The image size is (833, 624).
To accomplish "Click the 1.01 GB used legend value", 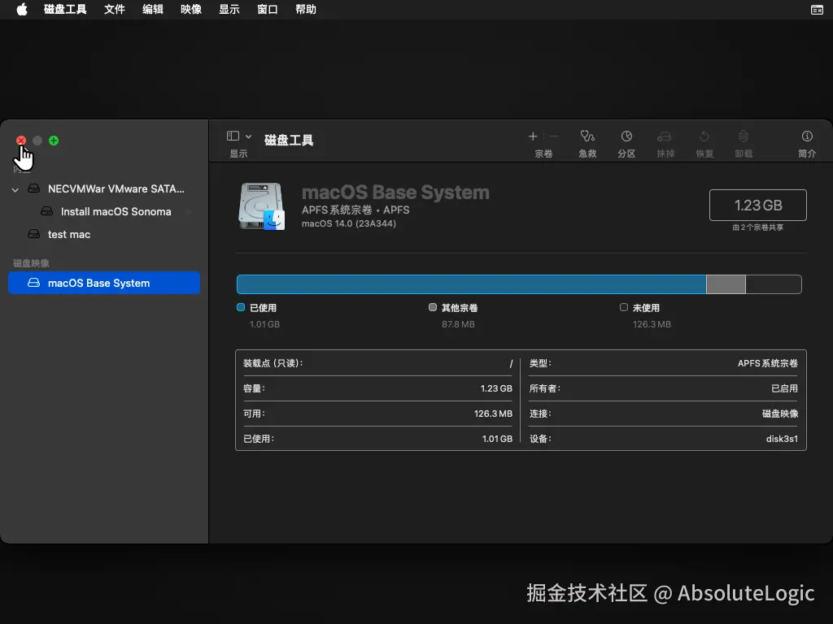I will tap(264, 324).
